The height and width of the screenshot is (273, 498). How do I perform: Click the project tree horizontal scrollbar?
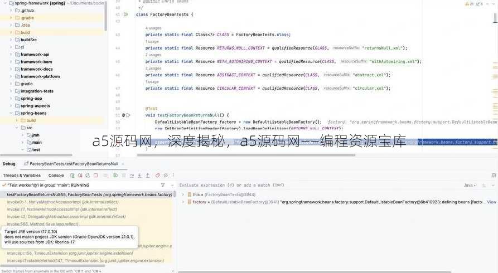click(36, 155)
